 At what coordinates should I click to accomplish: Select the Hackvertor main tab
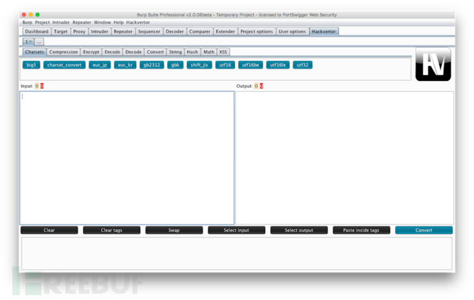[324, 32]
